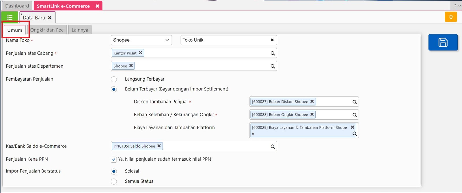Remove the Beban Diskon Shopee account tag

coord(312,101)
